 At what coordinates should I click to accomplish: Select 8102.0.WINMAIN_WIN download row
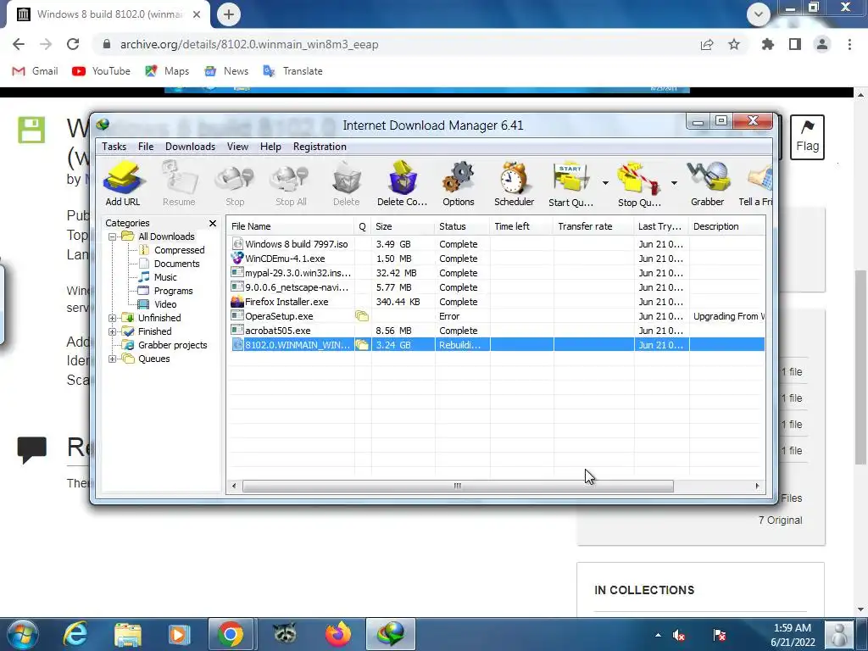click(496, 345)
